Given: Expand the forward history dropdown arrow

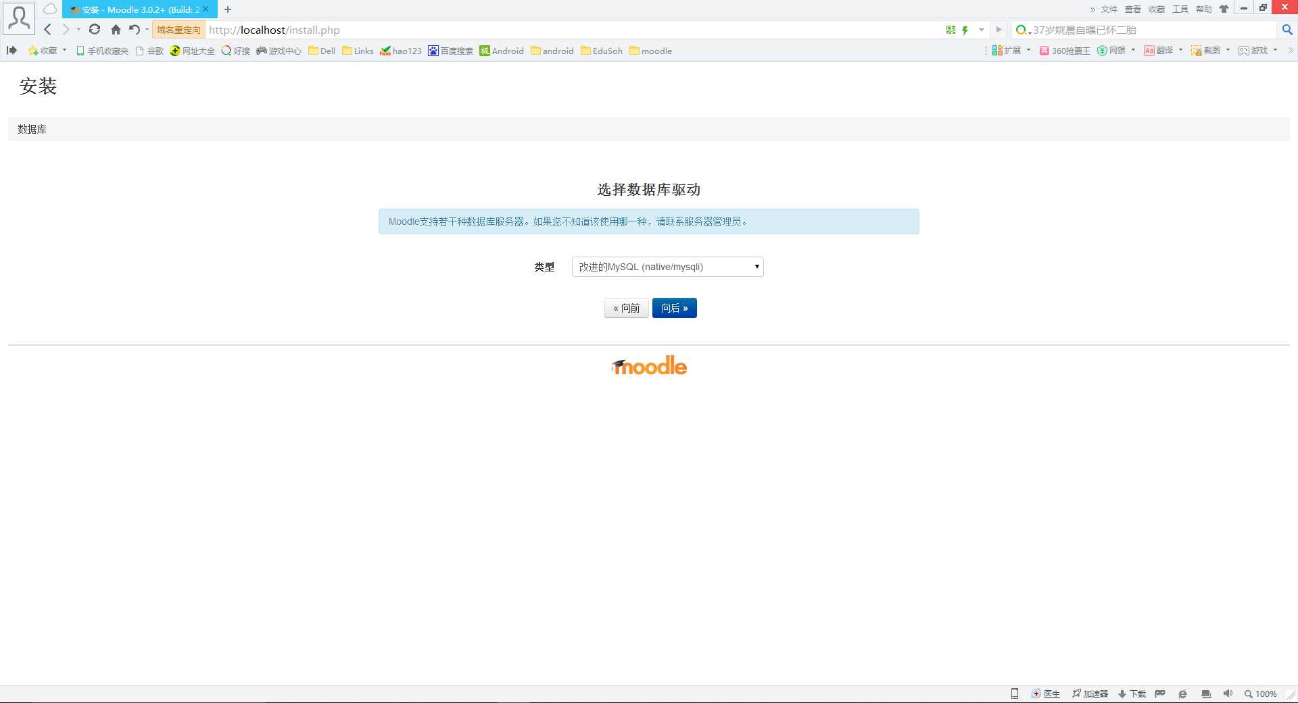Looking at the screenshot, I should [x=78, y=30].
